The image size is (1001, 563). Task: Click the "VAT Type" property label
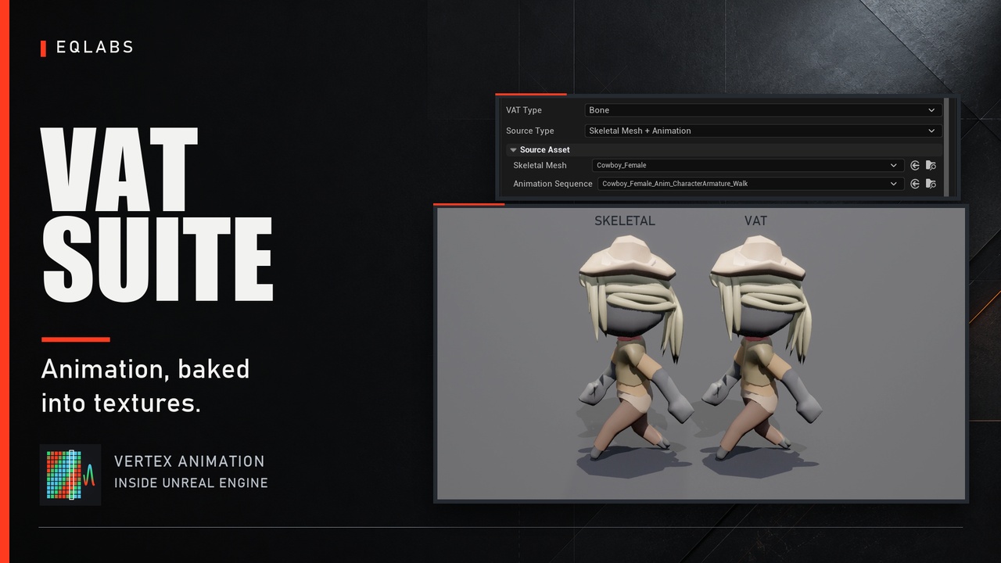tap(524, 110)
